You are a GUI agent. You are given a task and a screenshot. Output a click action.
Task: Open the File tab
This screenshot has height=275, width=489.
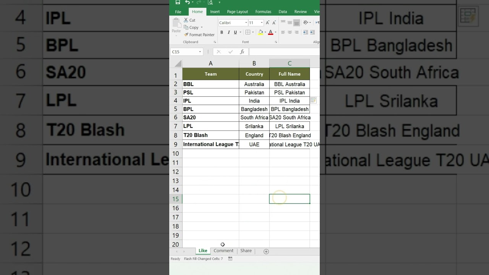click(x=178, y=12)
